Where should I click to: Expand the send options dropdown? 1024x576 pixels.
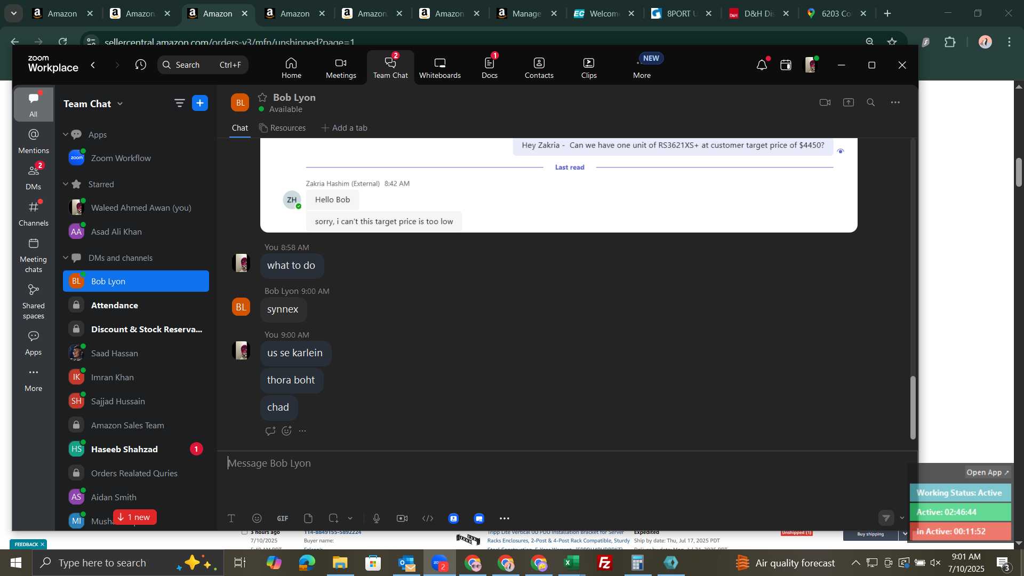pyautogui.click(x=902, y=518)
